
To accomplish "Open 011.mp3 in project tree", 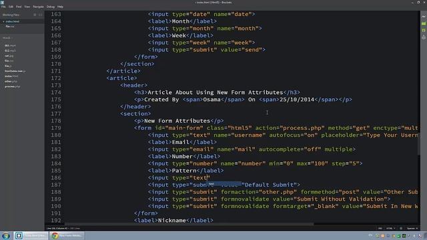I will click(x=10, y=51).
